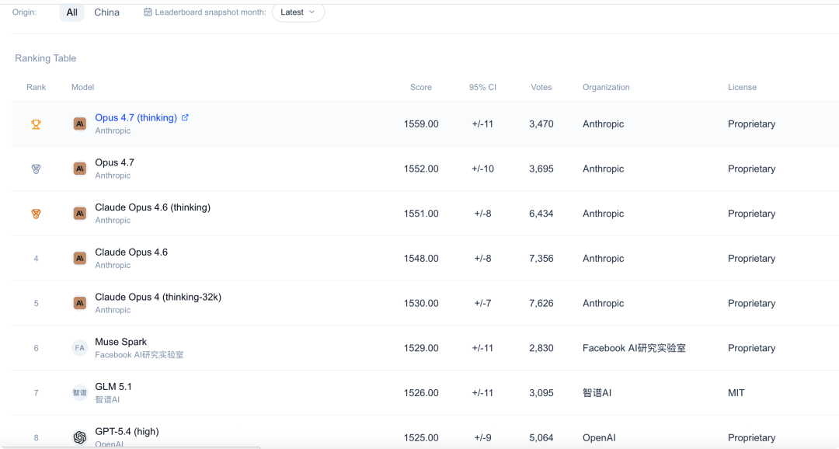Click the Model column header

(83, 87)
